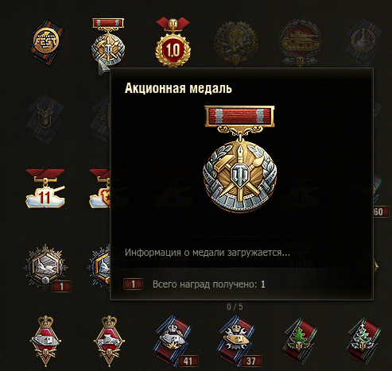Viewport: 392px width, 371px height.
Task: Click the large medal image in the tooltip
Action: [x=239, y=158]
